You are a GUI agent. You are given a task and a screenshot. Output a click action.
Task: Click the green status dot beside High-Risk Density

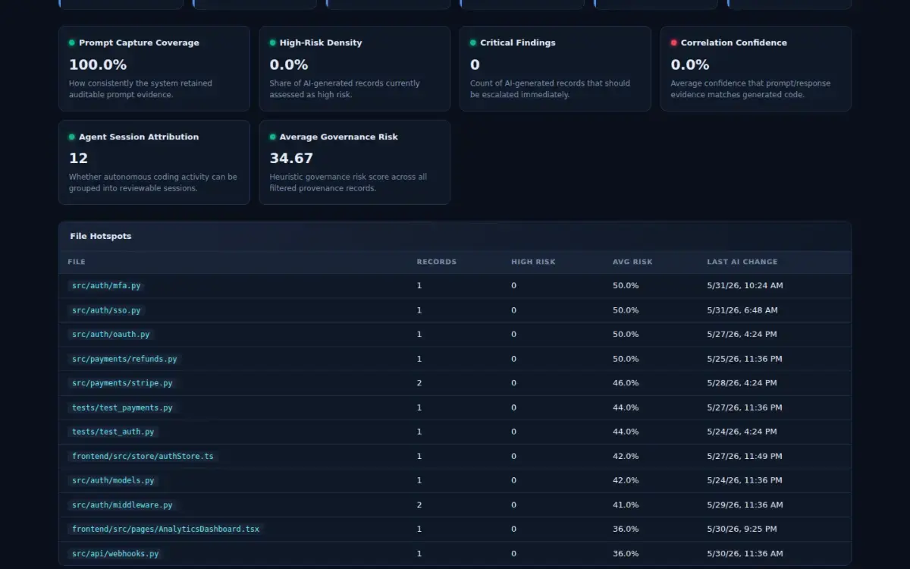click(x=273, y=42)
